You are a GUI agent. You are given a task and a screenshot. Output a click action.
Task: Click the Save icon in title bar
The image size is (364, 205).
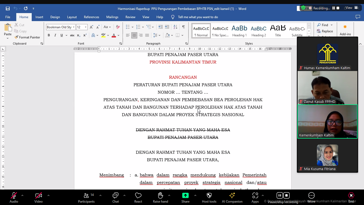pyautogui.click(x=8, y=9)
